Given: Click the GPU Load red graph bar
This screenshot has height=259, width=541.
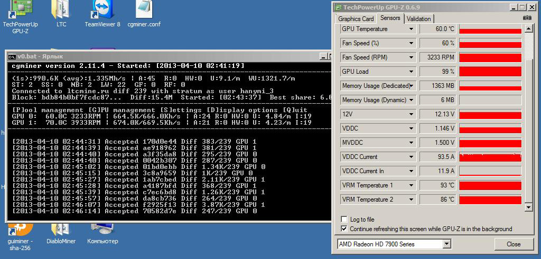Looking at the screenshot, I should tap(490, 72).
